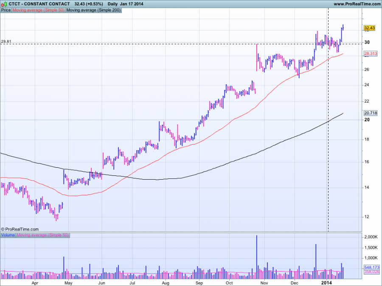Select the Volume legend tab

8,235
